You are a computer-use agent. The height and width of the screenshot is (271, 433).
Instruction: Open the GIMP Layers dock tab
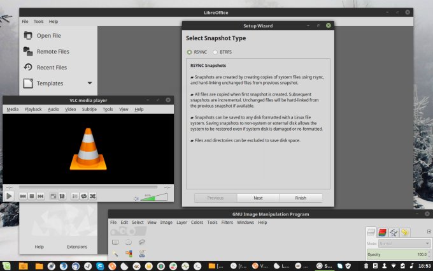[x=371, y=233]
